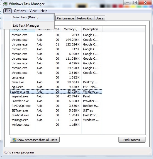Screen dimensions: 153x159
Task: Click the End Process button
Action: [x=132, y=140]
